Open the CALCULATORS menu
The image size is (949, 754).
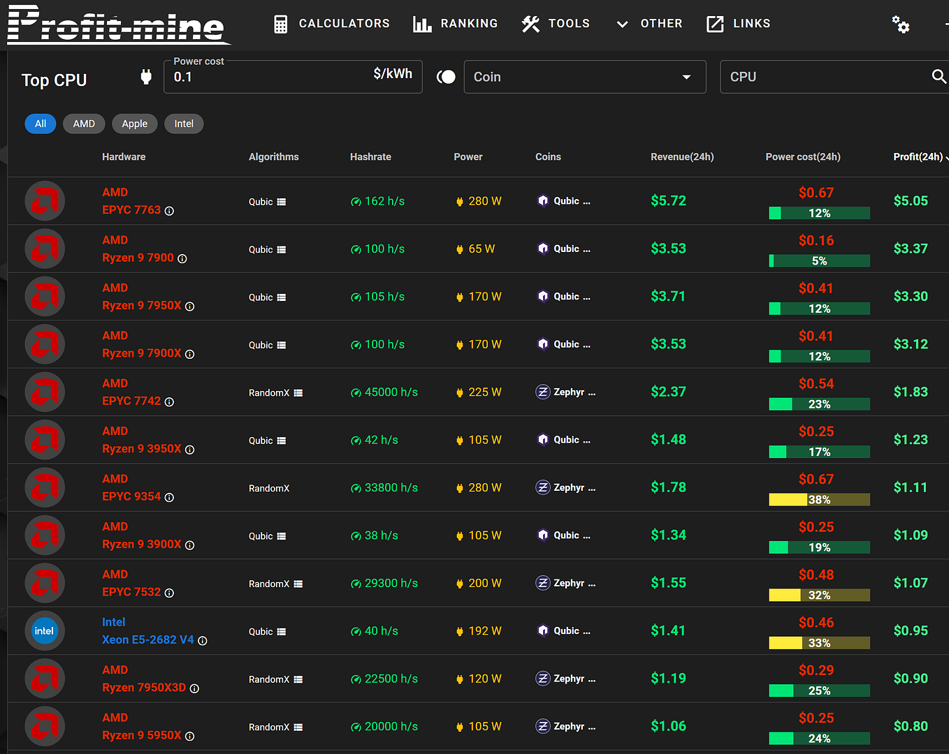point(331,24)
